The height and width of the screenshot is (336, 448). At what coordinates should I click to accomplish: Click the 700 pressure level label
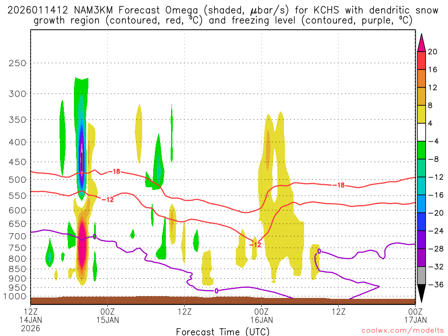click(17, 237)
